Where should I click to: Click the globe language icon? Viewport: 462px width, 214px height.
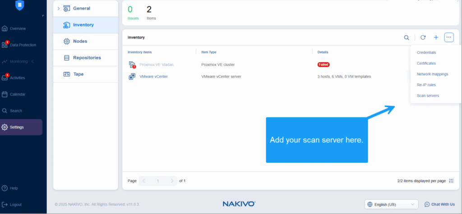click(x=370, y=204)
